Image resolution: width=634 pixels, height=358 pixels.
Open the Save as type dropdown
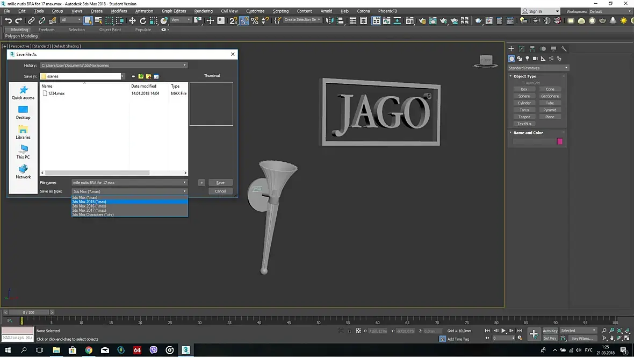point(184,191)
